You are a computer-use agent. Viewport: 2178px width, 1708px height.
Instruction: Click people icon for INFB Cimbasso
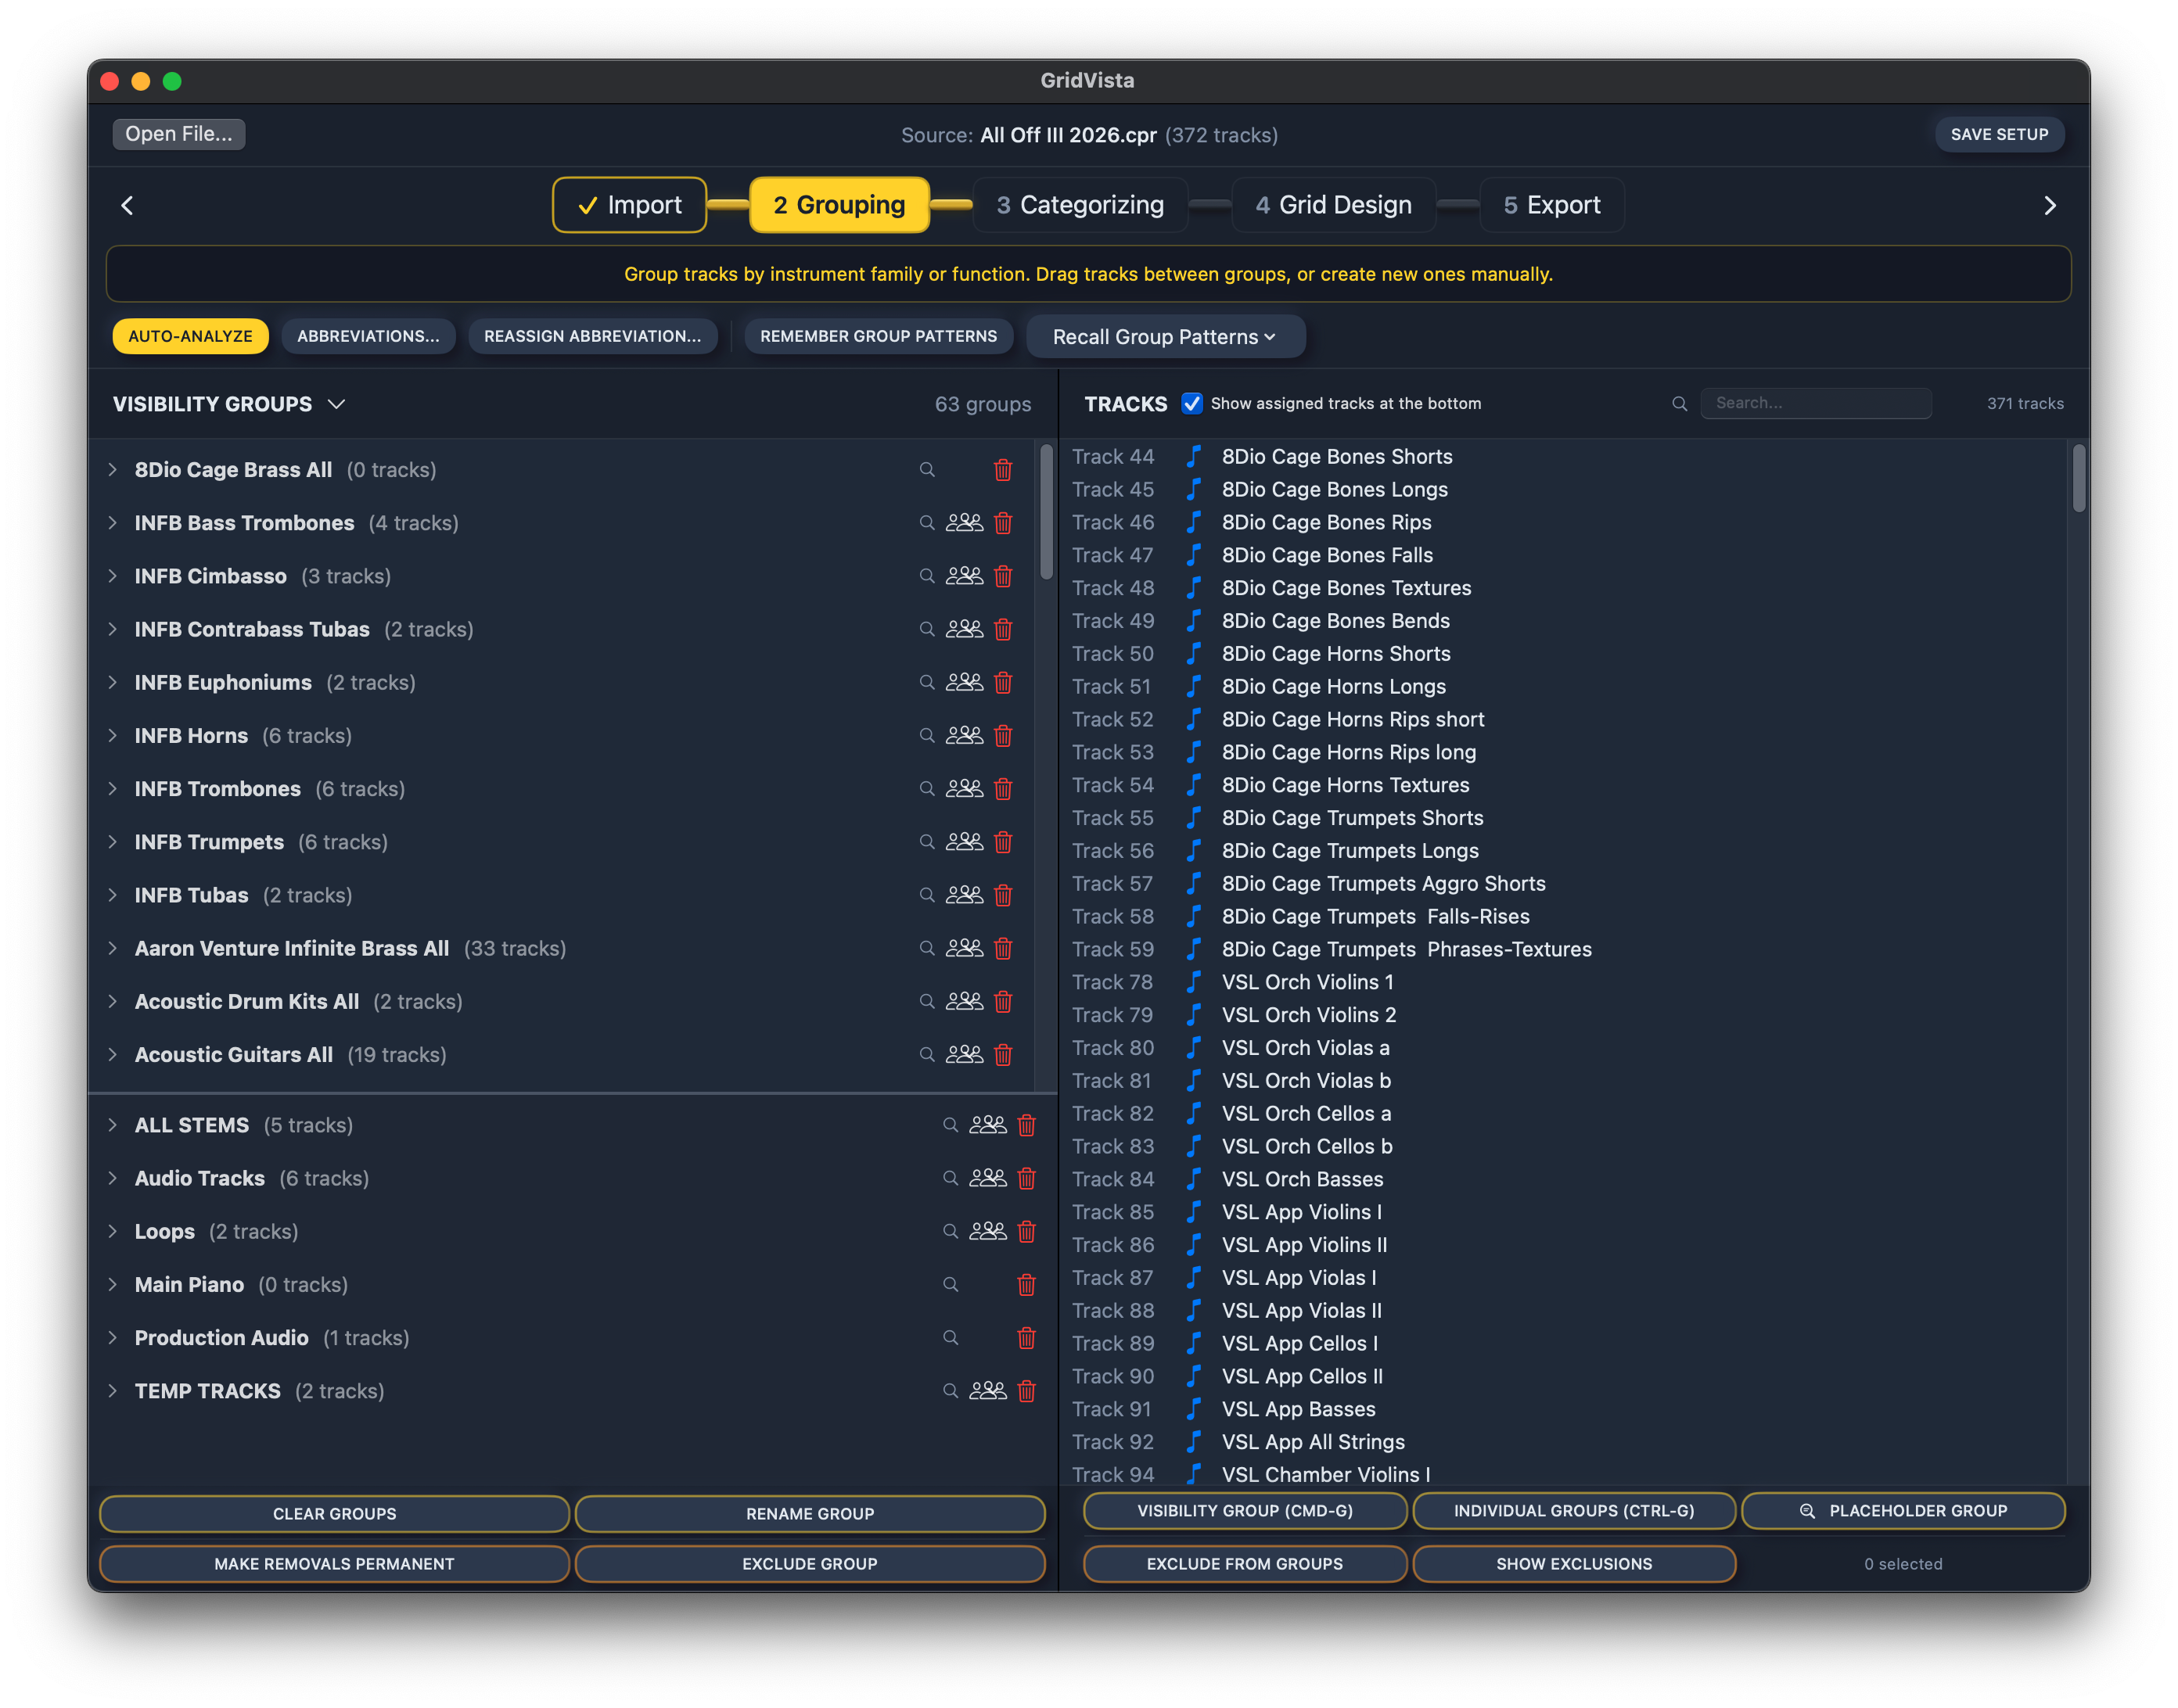[965, 576]
